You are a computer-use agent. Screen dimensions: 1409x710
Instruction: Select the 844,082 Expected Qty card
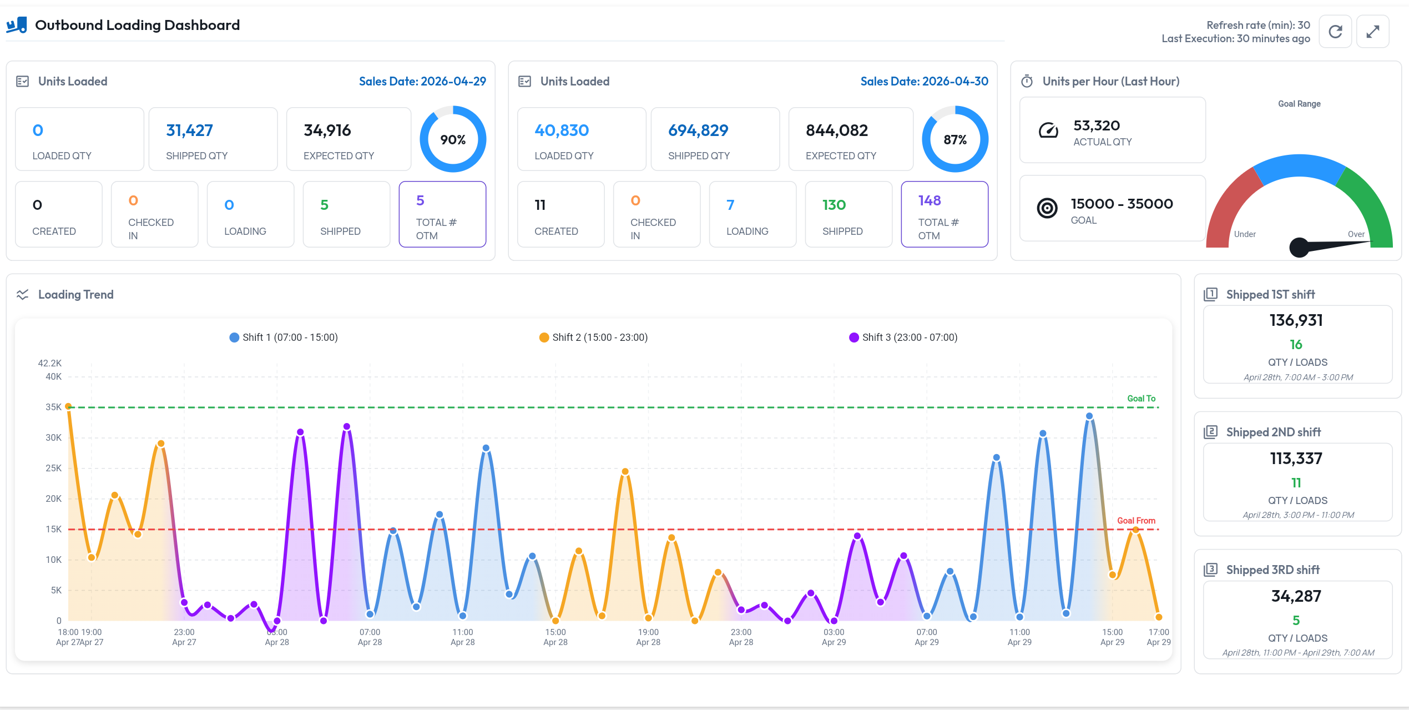pos(851,139)
